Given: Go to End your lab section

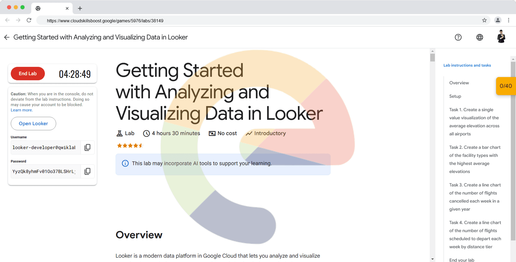Looking at the screenshot, I should tap(462, 260).
